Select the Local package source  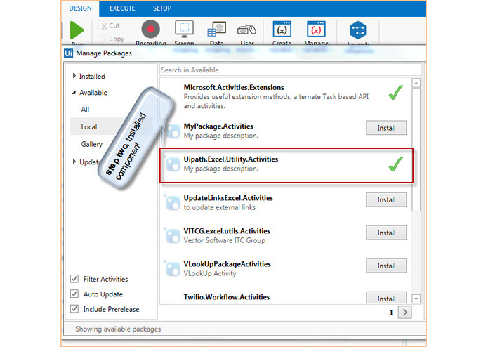point(89,126)
